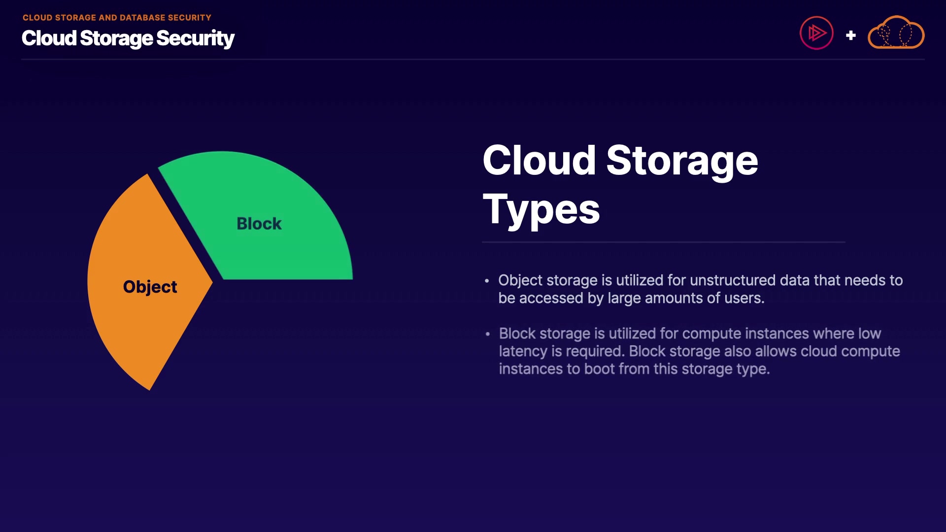
Task: Click the header divider line below the title
Action: click(473, 59)
